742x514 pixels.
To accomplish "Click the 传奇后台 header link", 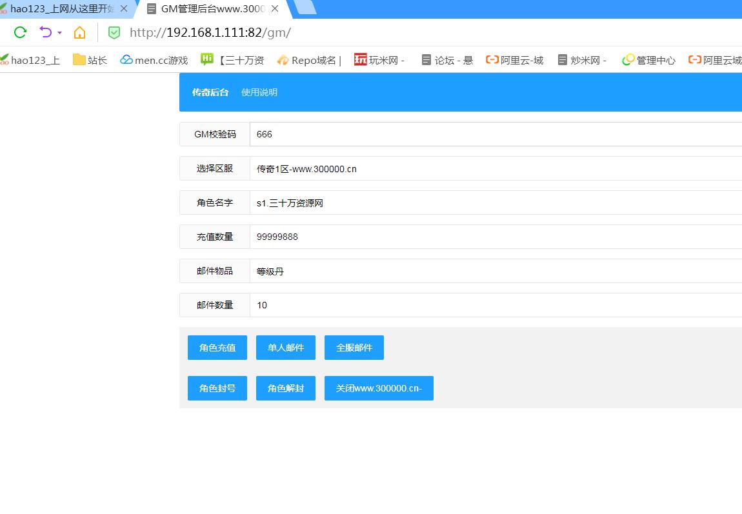I will 210,92.
